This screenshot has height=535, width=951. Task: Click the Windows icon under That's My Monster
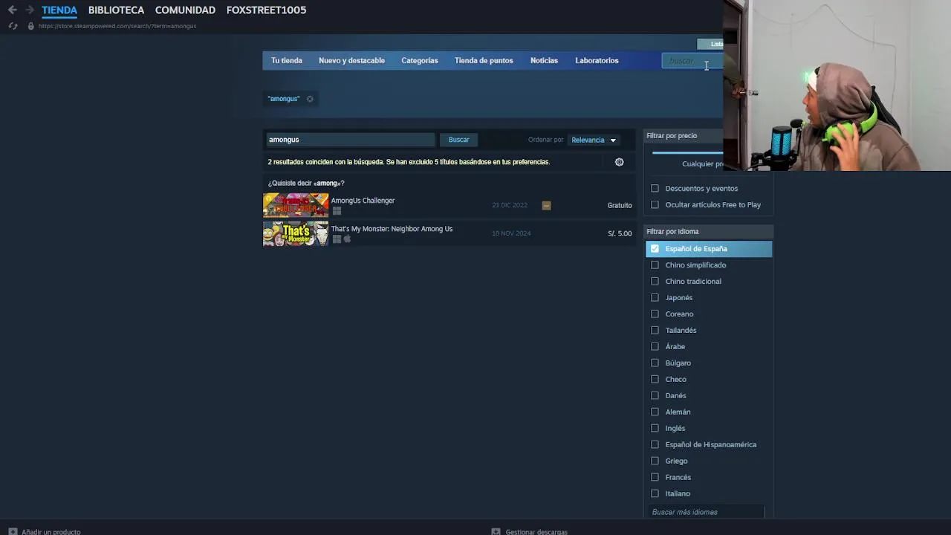[x=337, y=239]
